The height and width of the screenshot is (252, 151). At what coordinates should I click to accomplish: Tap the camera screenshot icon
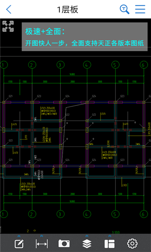pos(64,244)
